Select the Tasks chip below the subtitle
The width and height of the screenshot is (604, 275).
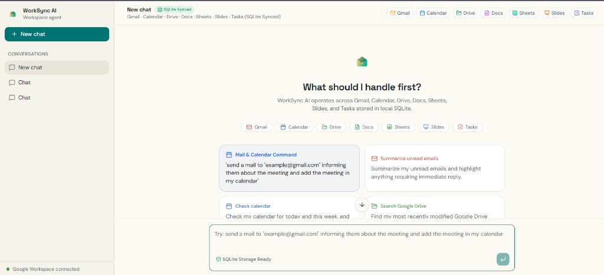[467, 127]
